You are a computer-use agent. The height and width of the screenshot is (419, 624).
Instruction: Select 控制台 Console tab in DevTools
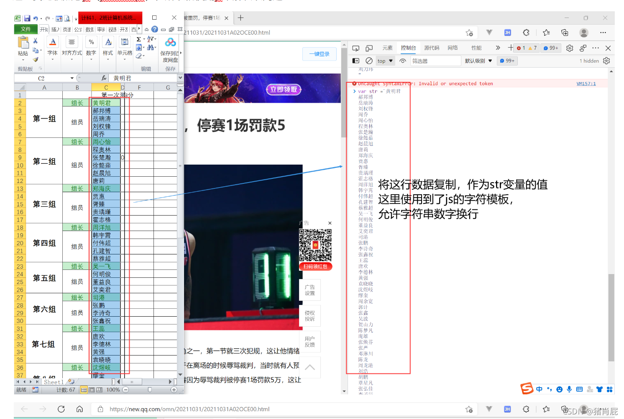tap(408, 48)
